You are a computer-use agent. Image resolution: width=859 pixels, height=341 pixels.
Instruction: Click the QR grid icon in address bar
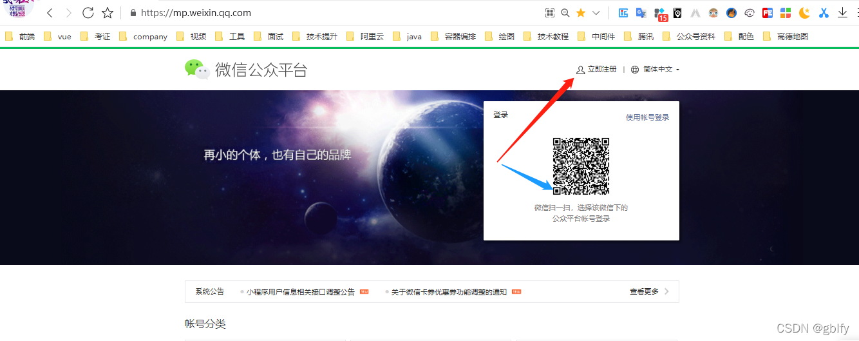550,13
